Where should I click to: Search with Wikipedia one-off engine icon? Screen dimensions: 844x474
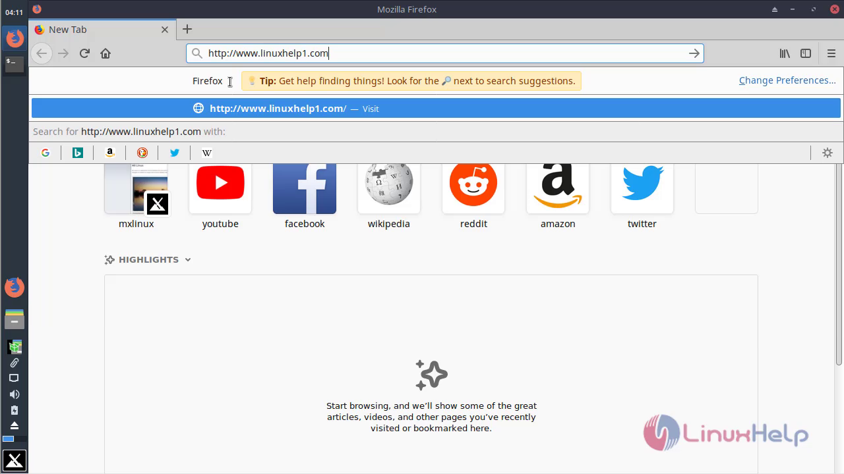coord(207,153)
